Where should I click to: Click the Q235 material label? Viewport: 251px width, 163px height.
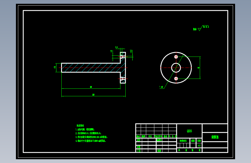[189, 131]
